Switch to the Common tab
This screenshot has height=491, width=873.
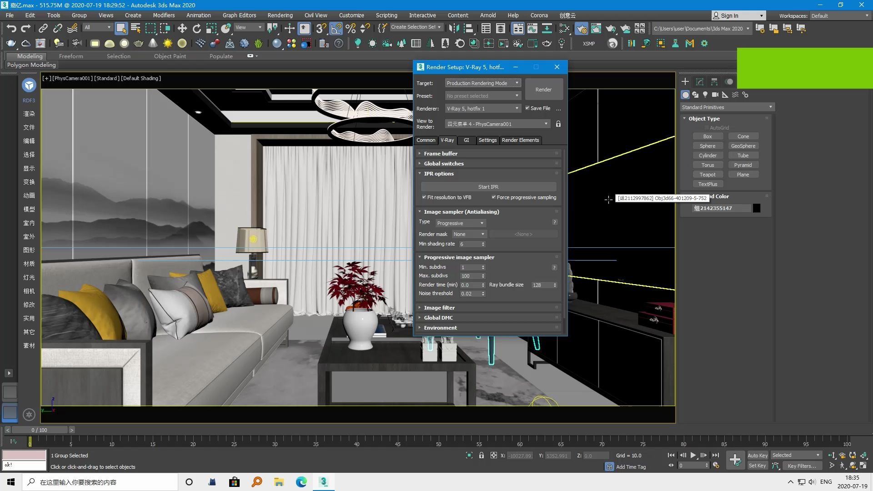tap(426, 140)
